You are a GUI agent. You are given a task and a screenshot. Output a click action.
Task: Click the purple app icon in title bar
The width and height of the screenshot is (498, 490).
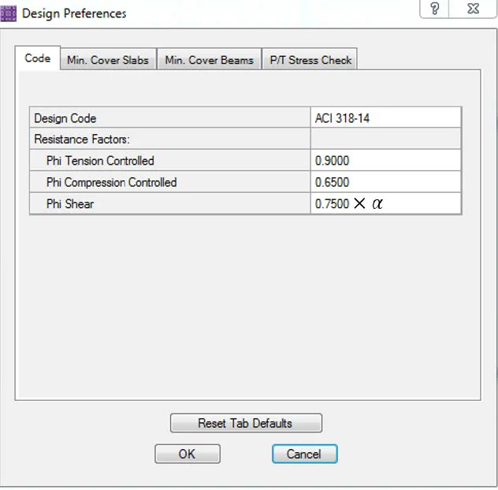pos(8,13)
